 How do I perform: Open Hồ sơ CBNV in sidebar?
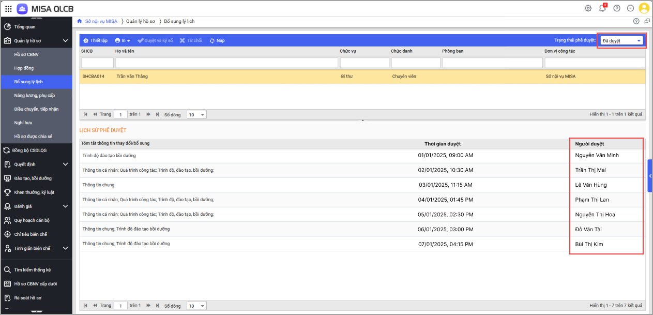pyautogui.click(x=26, y=54)
